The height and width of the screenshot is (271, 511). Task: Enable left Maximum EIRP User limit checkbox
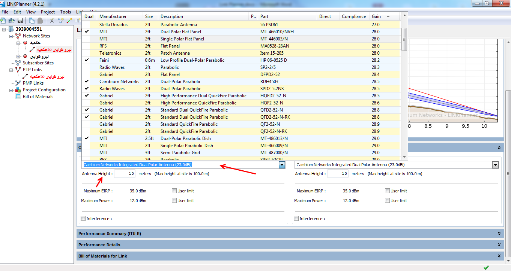click(x=174, y=191)
